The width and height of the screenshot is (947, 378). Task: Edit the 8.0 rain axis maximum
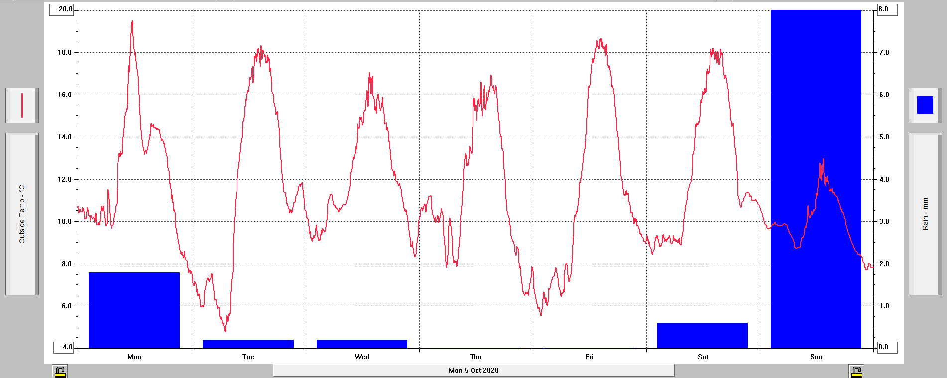[x=886, y=9]
